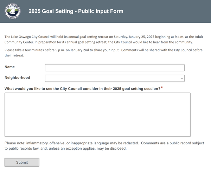Click the 2025 goal setting question label
The height and width of the screenshot is (178, 211).
(x=83, y=89)
